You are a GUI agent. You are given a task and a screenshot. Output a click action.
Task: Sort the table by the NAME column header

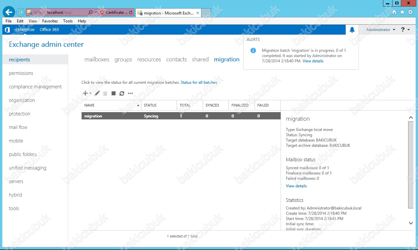tap(111, 105)
